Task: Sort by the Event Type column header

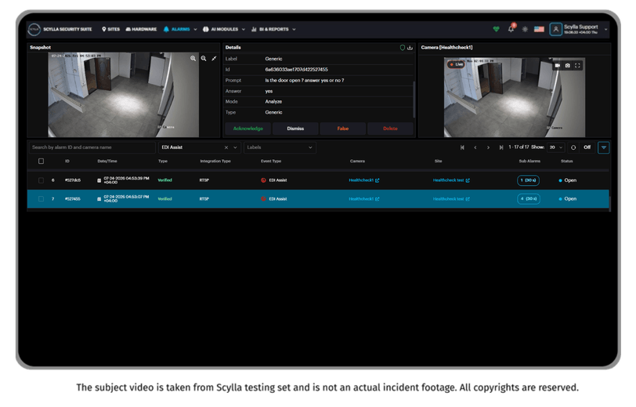Action: tap(271, 162)
